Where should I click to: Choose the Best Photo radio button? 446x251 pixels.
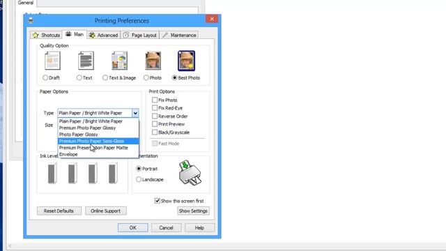pos(175,77)
